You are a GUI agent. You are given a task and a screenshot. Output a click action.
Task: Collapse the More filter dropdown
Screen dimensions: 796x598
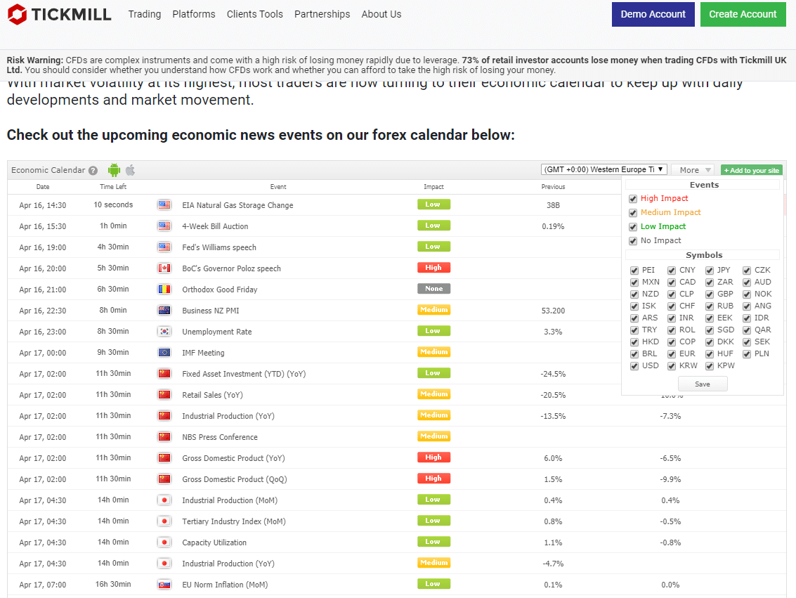tap(693, 170)
